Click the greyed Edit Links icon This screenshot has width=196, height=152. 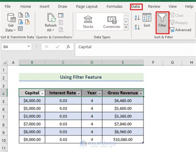coord(61,30)
